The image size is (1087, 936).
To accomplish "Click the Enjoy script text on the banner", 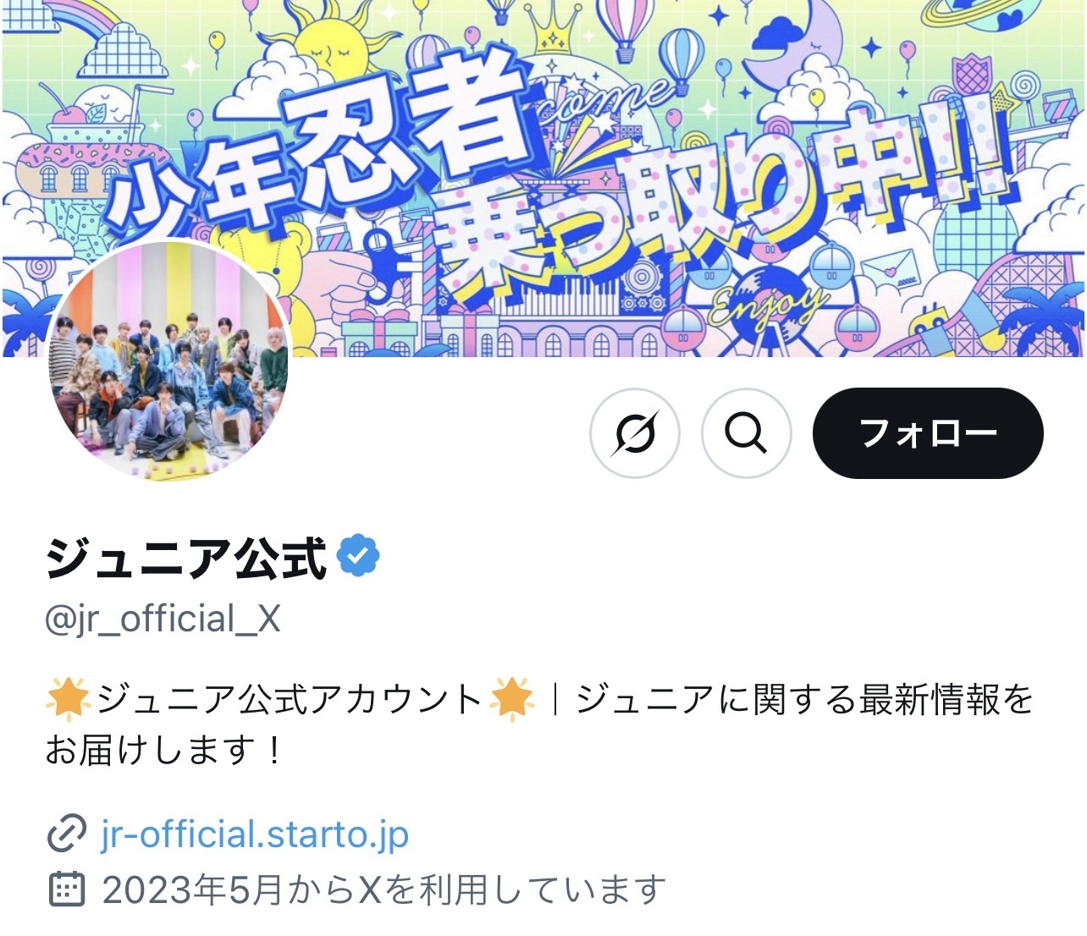I will pos(766,306).
